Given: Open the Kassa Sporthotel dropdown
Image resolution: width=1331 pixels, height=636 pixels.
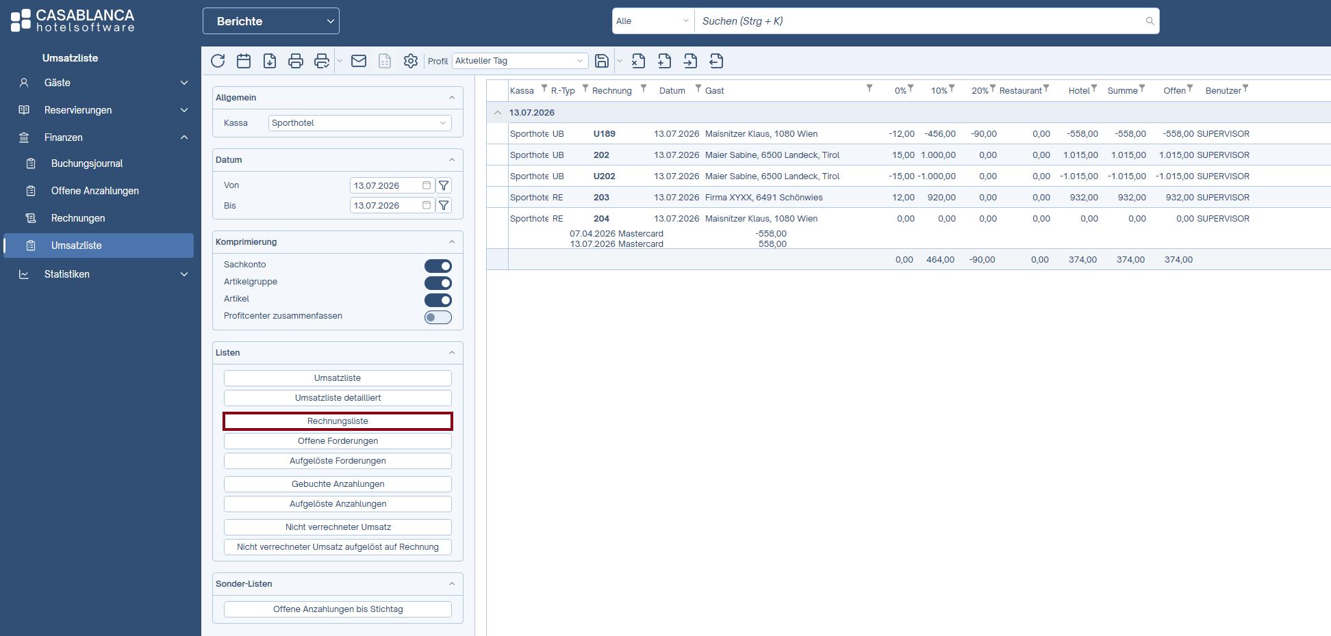Looking at the screenshot, I should (360, 123).
